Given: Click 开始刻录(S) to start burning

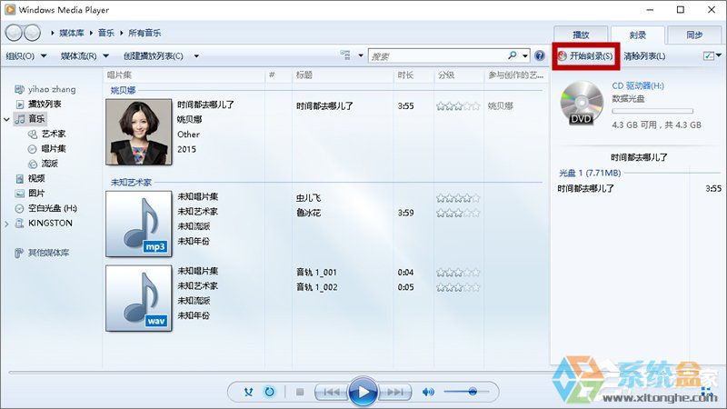Looking at the screenshot, I should pos(585,56).
